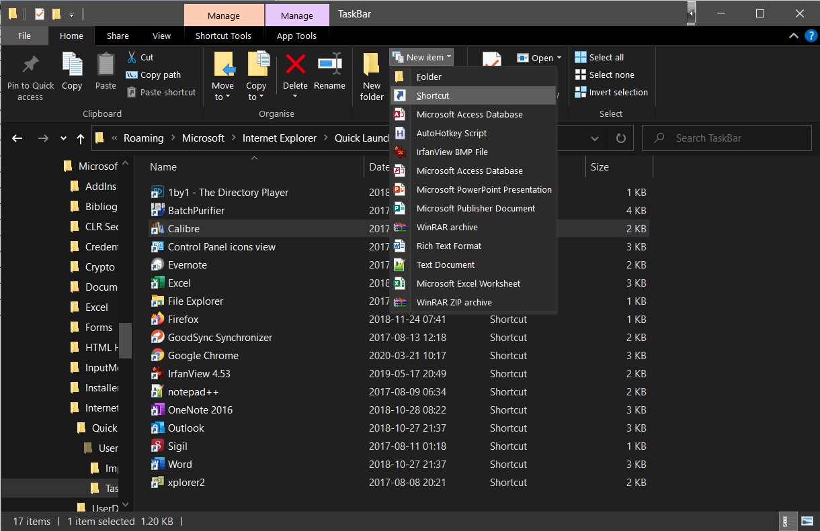Image resolution: width=820 pixels, height=531 pixels.
Task: Switch to the View ribbon tab
Action: click(x=161, y=36)
